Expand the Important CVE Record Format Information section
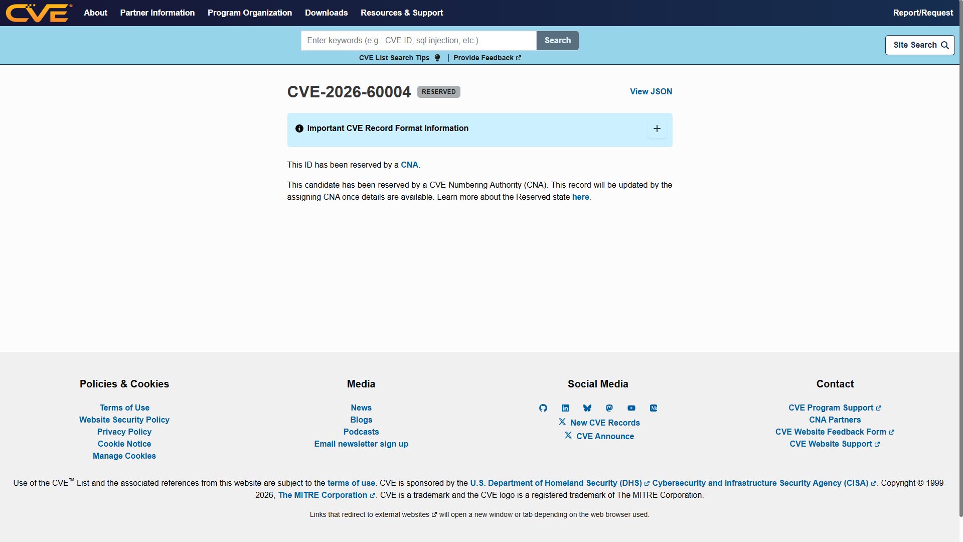Image resolution: width=963 pixels, height=542 pixels. click(657, 128)
